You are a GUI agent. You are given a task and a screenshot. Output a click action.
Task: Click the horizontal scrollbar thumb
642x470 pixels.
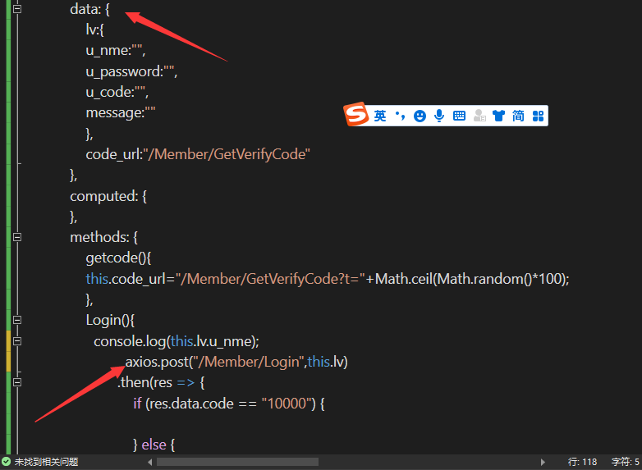tap(236, 463)
